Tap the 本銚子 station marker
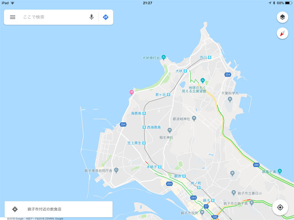The image size is (294, 220). (x=159, y=167)
